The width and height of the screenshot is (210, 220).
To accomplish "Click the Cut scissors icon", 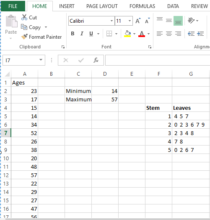I will pyautogui.click(x=24, y=17).
